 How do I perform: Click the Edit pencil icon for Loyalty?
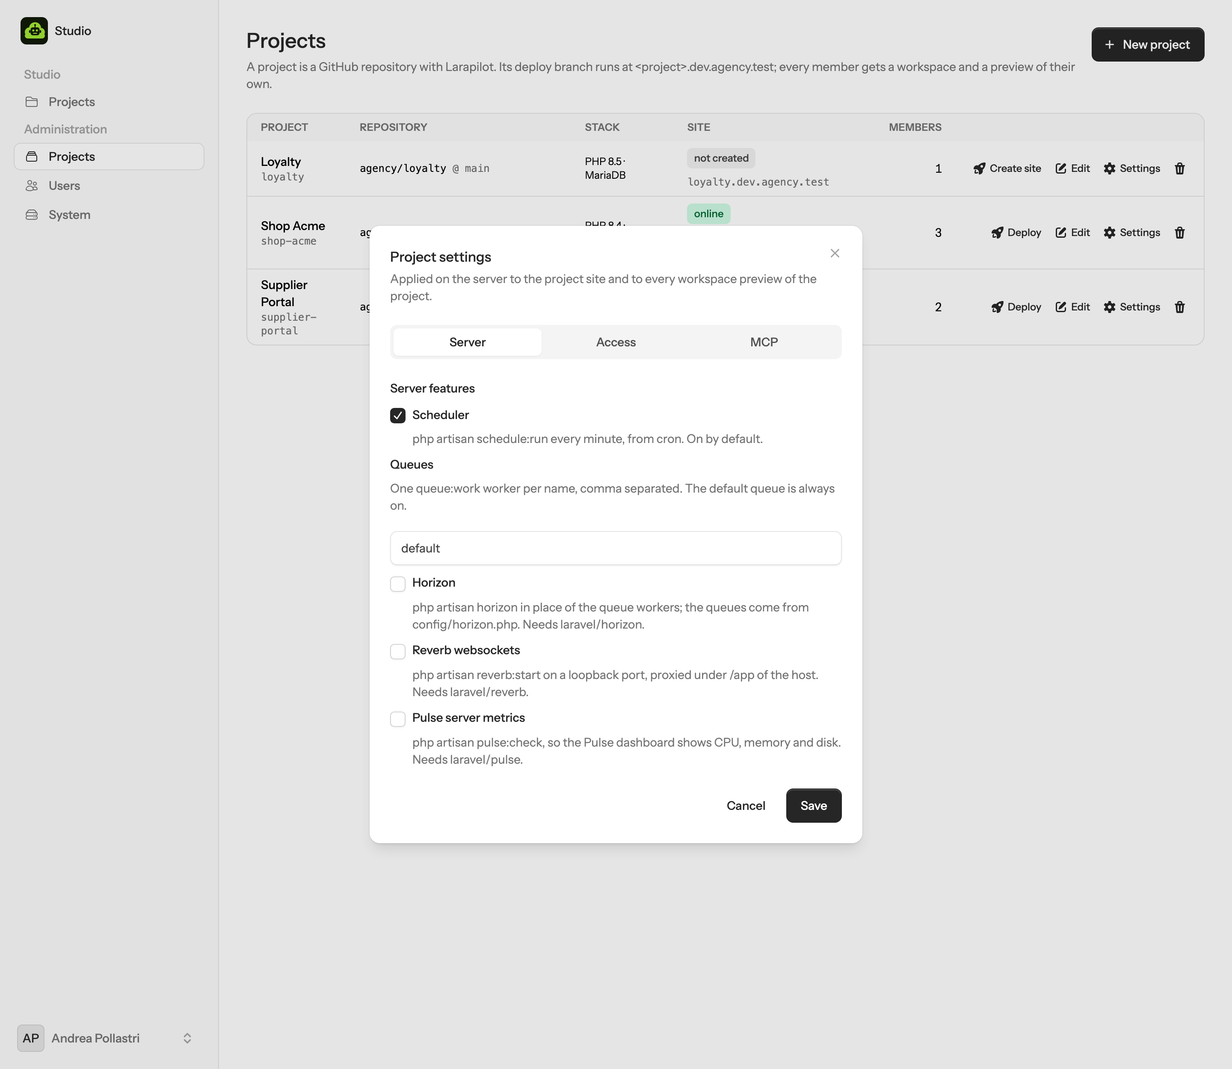click(1061, 168)
